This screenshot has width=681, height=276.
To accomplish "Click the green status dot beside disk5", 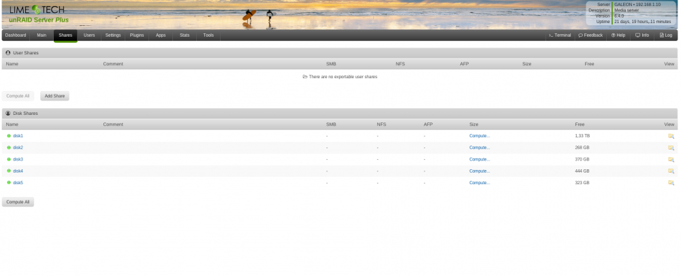I will (9, 182).
